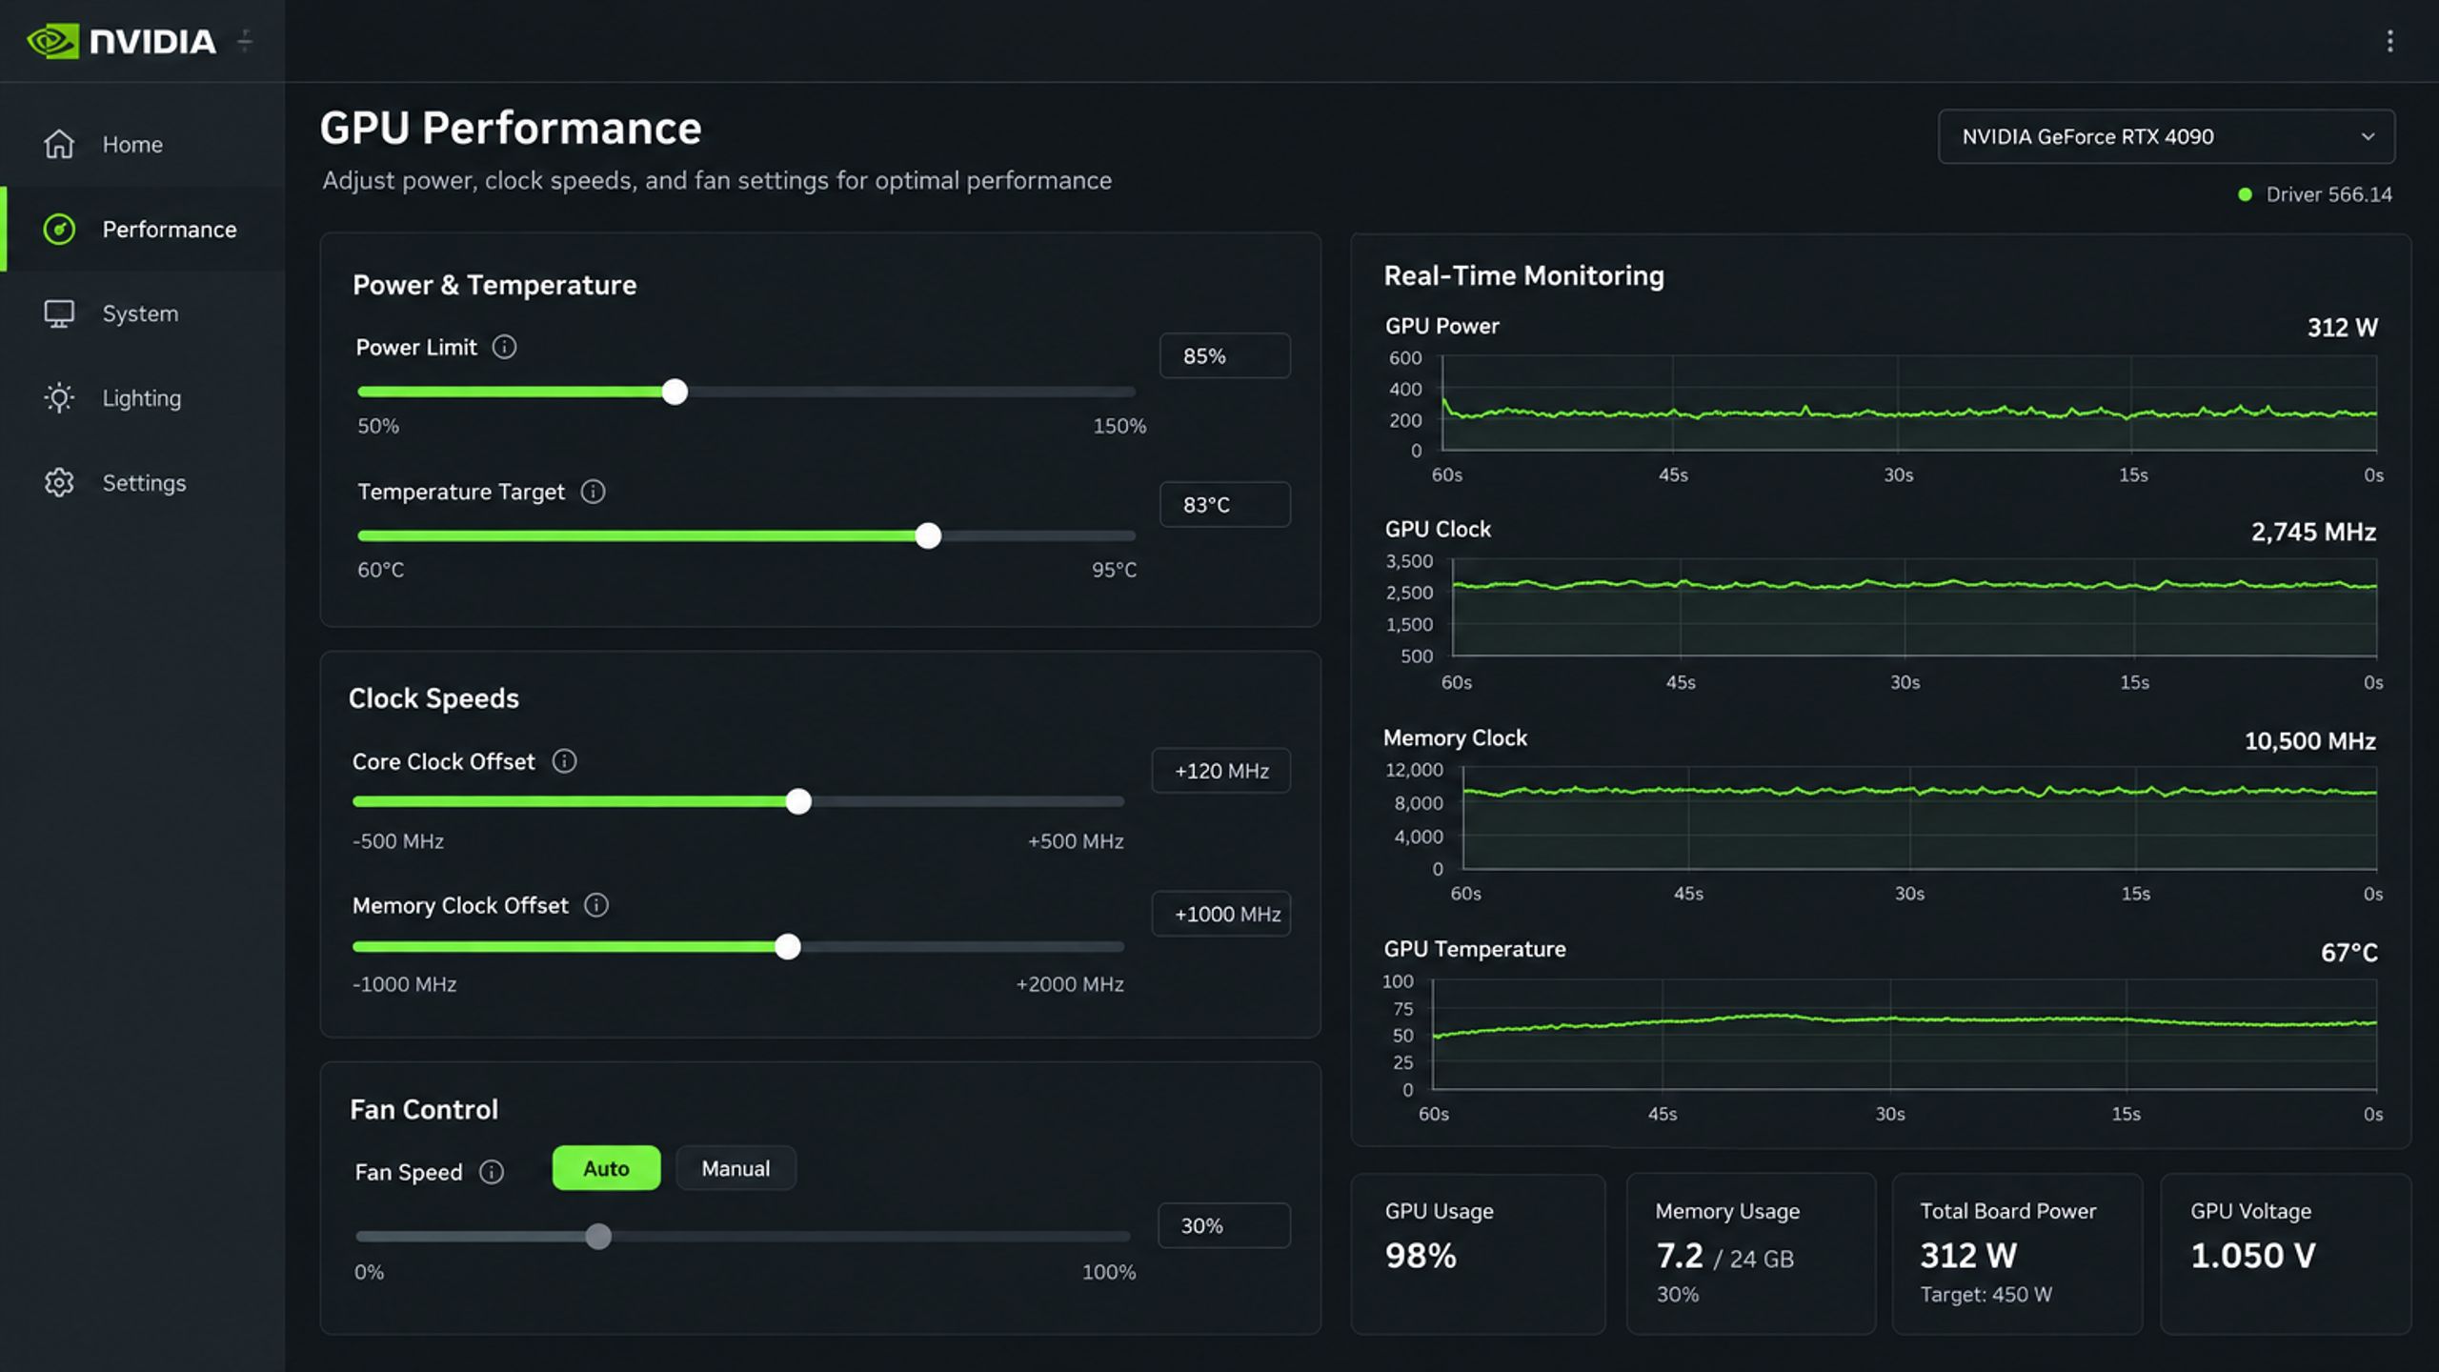
Task: Click the GPU Usage 98% card
Action: 1478,1254
